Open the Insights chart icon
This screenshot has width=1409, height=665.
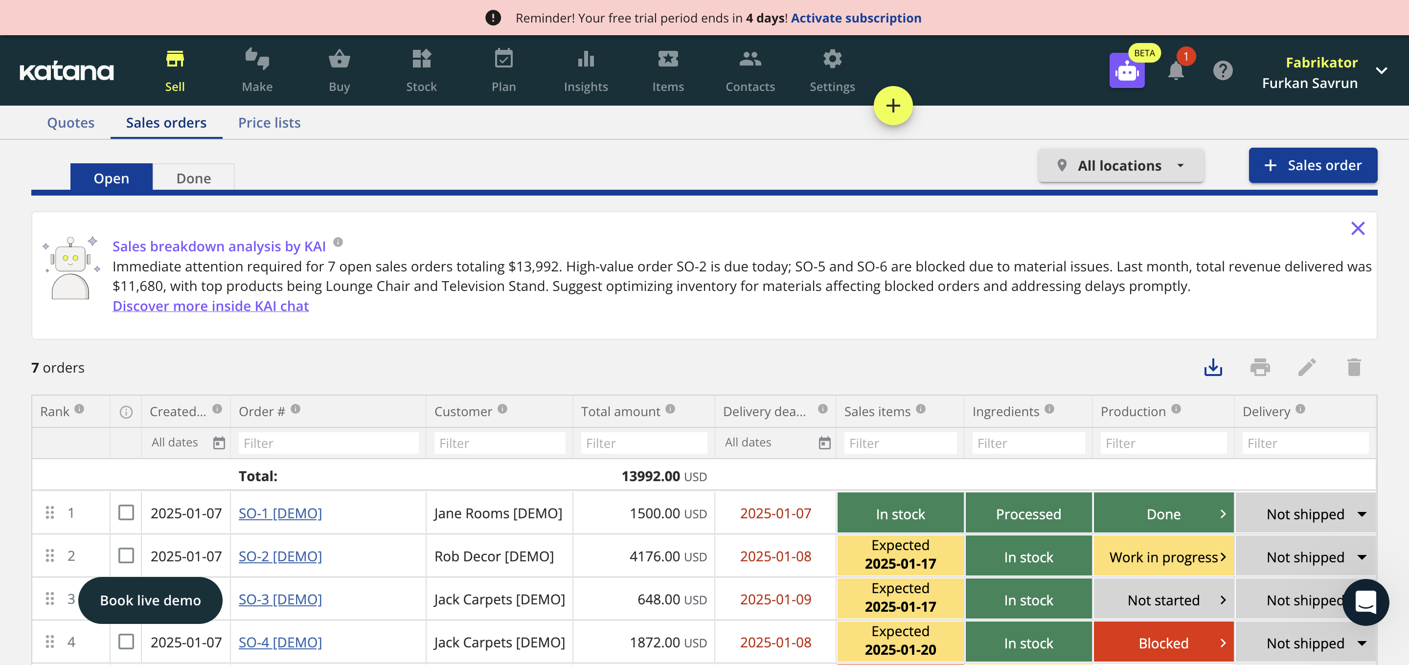586,59
